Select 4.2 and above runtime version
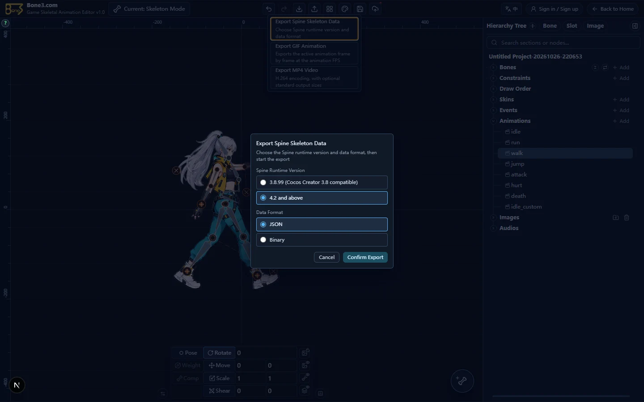644x402 pixels. click(322, 198)
